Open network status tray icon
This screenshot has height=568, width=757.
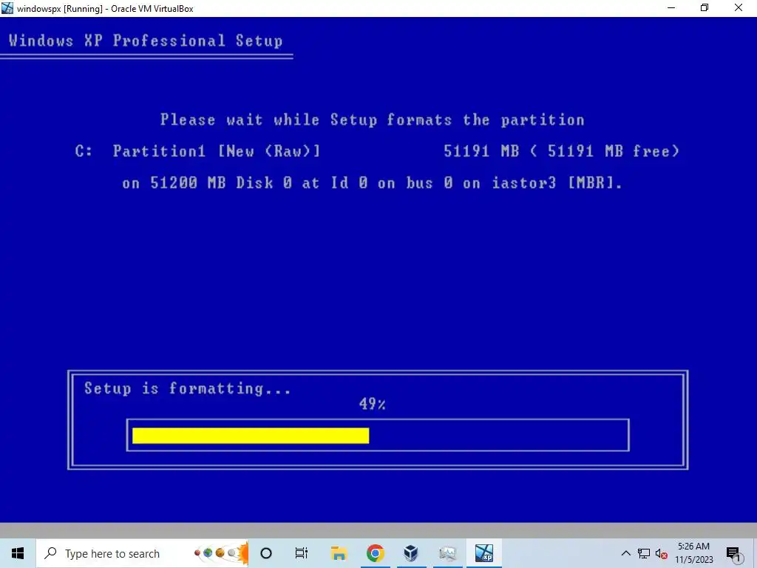[644, 553]
